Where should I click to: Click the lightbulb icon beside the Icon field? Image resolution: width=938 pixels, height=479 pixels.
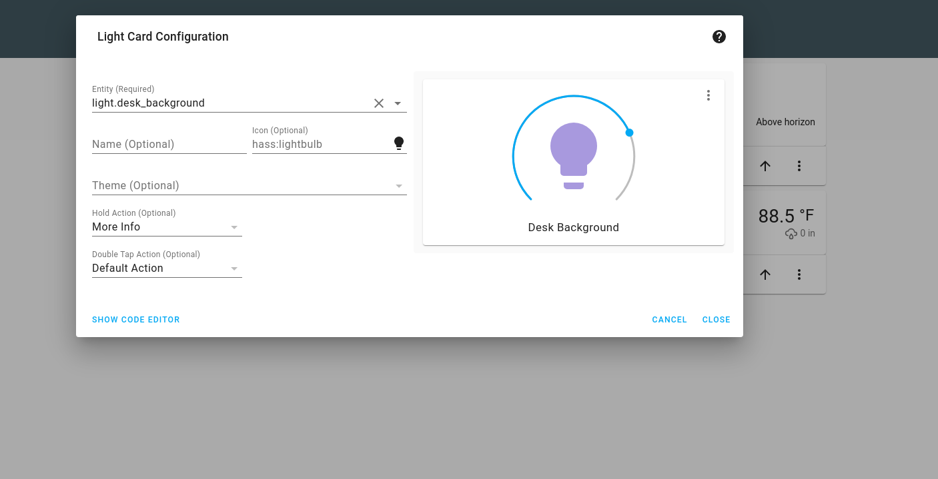[398, 142]
